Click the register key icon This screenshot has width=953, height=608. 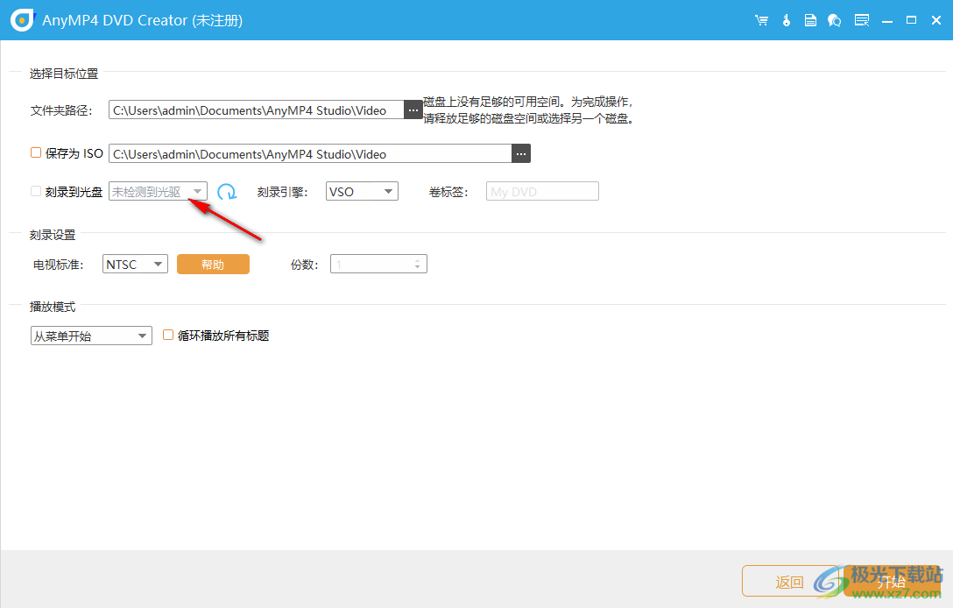tap(787, 21)
